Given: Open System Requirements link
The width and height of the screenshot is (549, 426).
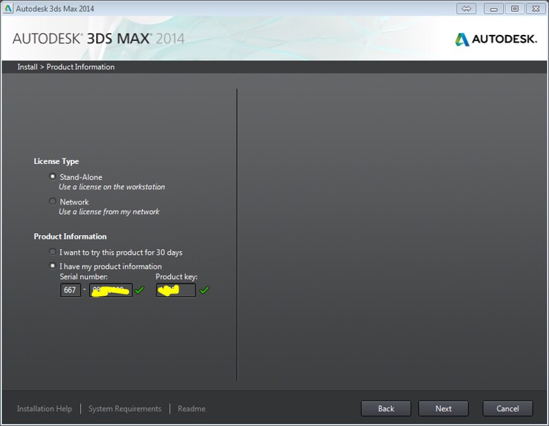Looking at the screenshot, I should (125, 409).
